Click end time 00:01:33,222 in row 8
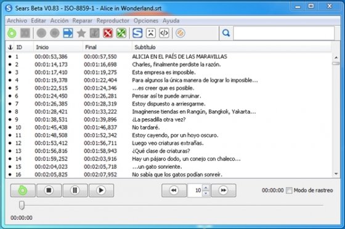This screenshot has height=229, width=345. (100, 112)
